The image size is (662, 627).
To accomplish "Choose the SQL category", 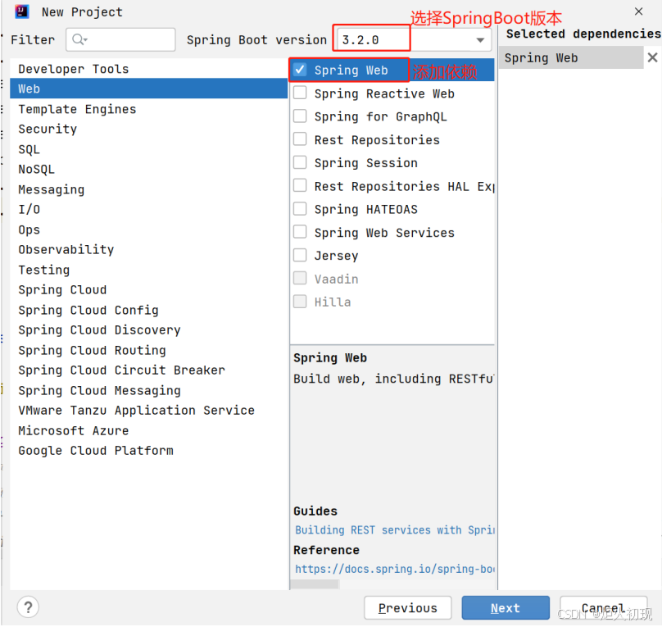I will (148, 149).
